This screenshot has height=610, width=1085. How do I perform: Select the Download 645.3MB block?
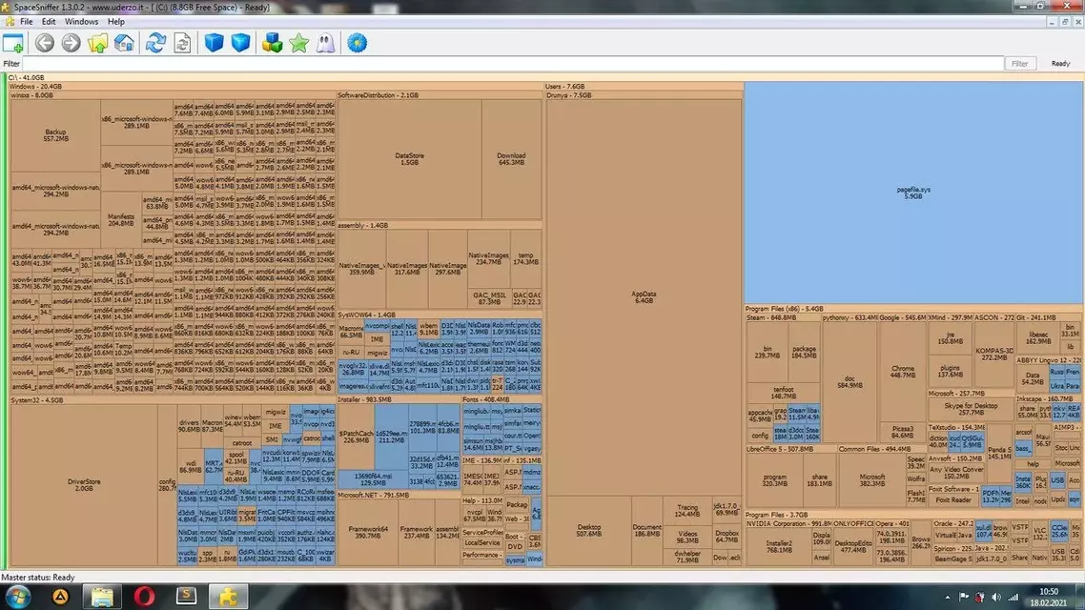[x=511, y=159]
